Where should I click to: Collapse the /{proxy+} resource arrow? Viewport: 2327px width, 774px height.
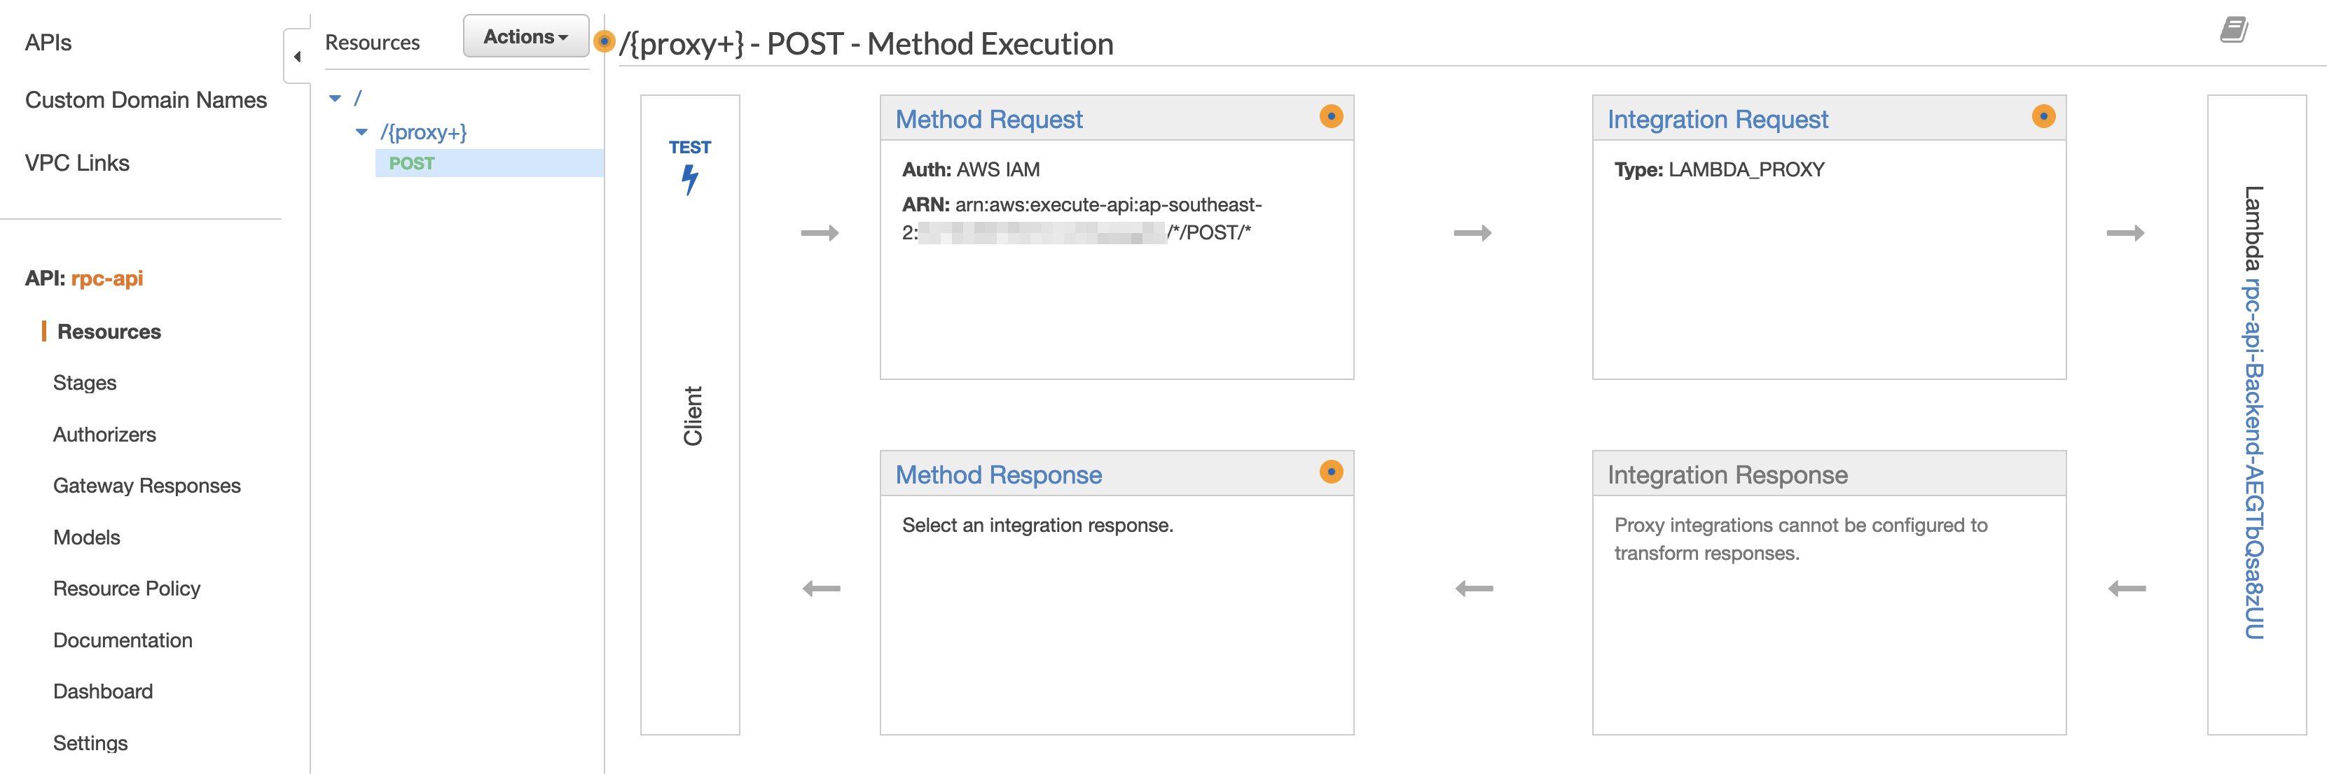[362, 132]
